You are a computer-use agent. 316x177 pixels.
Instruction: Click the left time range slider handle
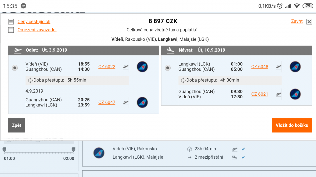pyautogui.click(x=4, y=150)
